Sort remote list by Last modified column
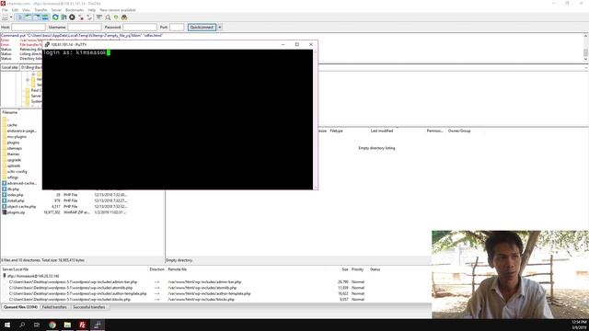 point(382,131)
